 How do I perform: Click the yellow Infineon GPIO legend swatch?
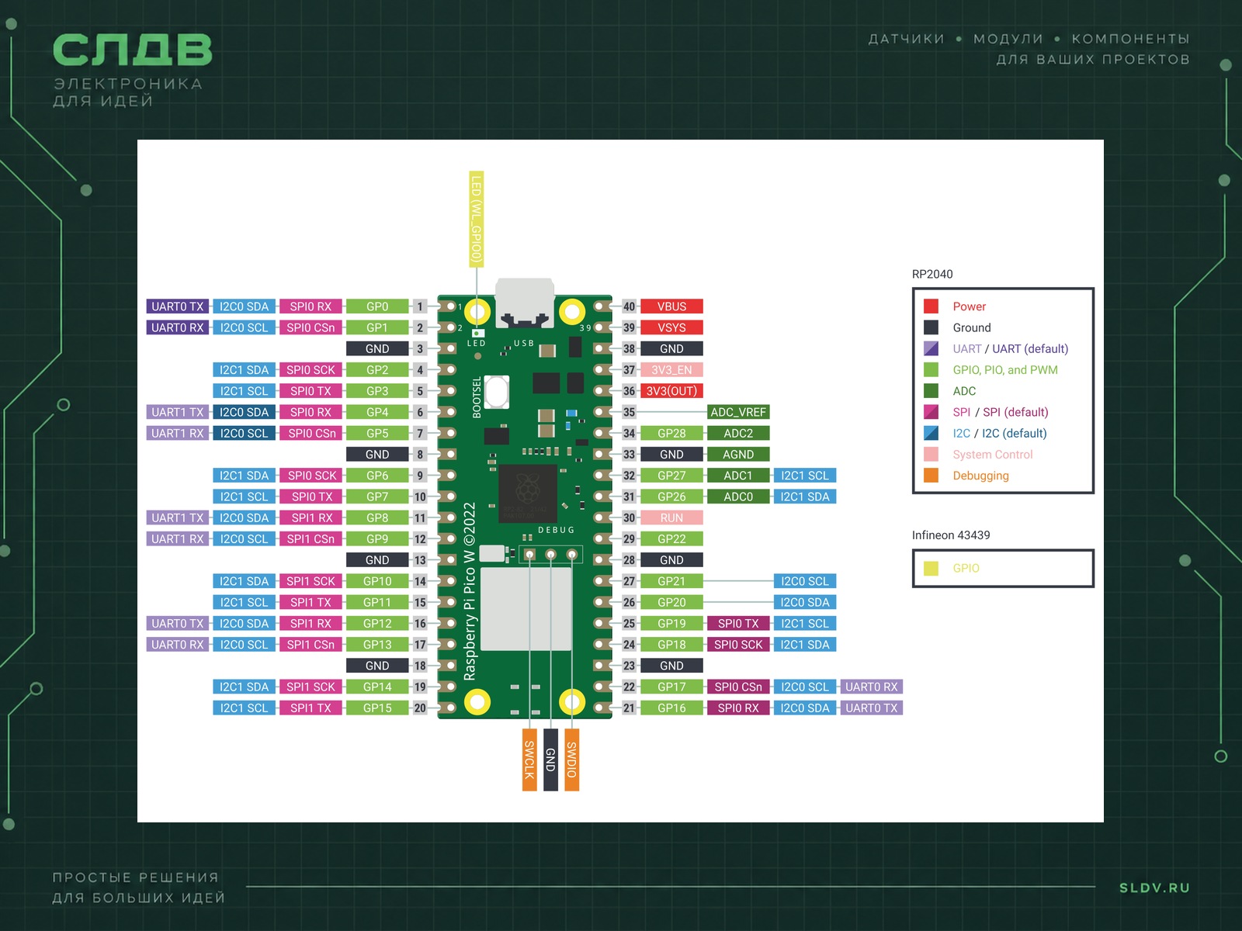coord(931,568)
